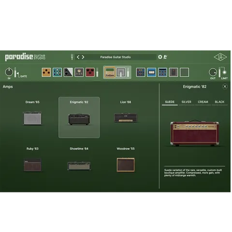The image size is (232, 232).
Task: Open settings gear icon
Action: click(x=160, y=57)
